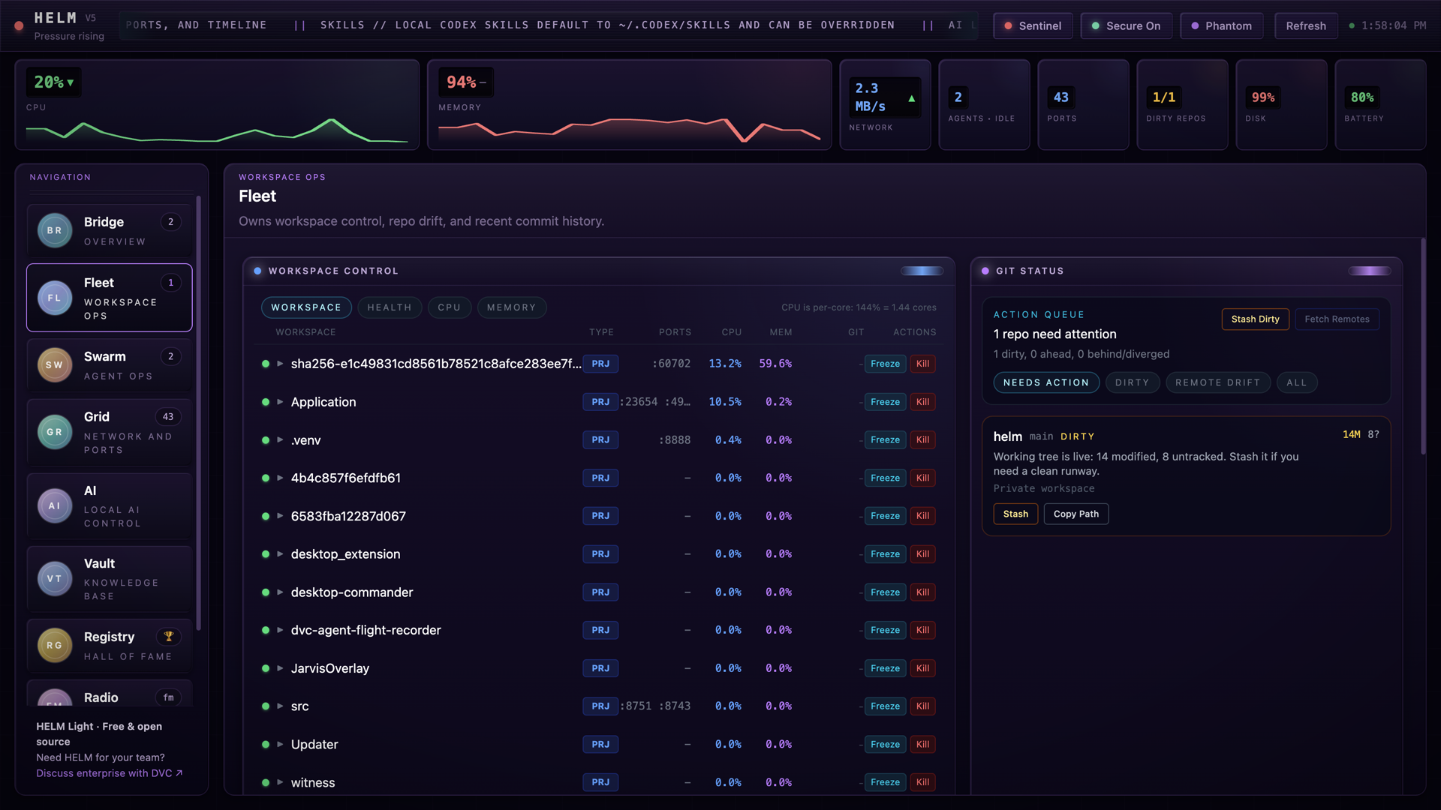Click the Stash Dirty button
Screen dimensions: 1441x810
pos(1255,319)
